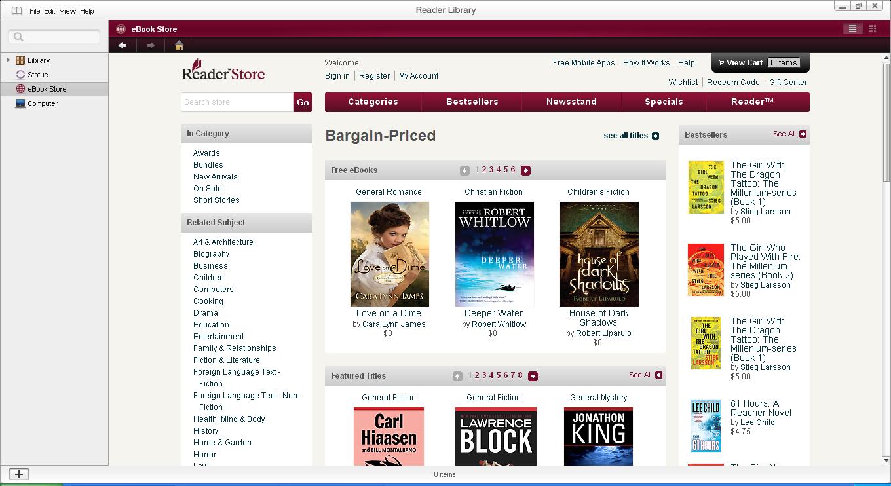This screenshot has width=891, height=486.
Task: Open the Bundles category link
Action: tap(208, 165)
